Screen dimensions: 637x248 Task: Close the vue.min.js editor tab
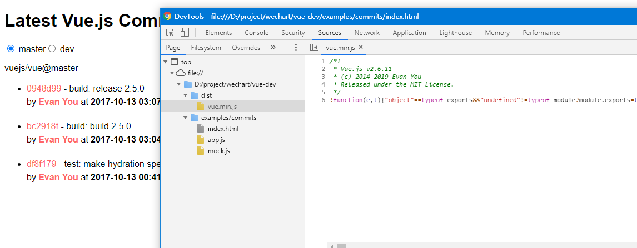click(x=360, y=47)
